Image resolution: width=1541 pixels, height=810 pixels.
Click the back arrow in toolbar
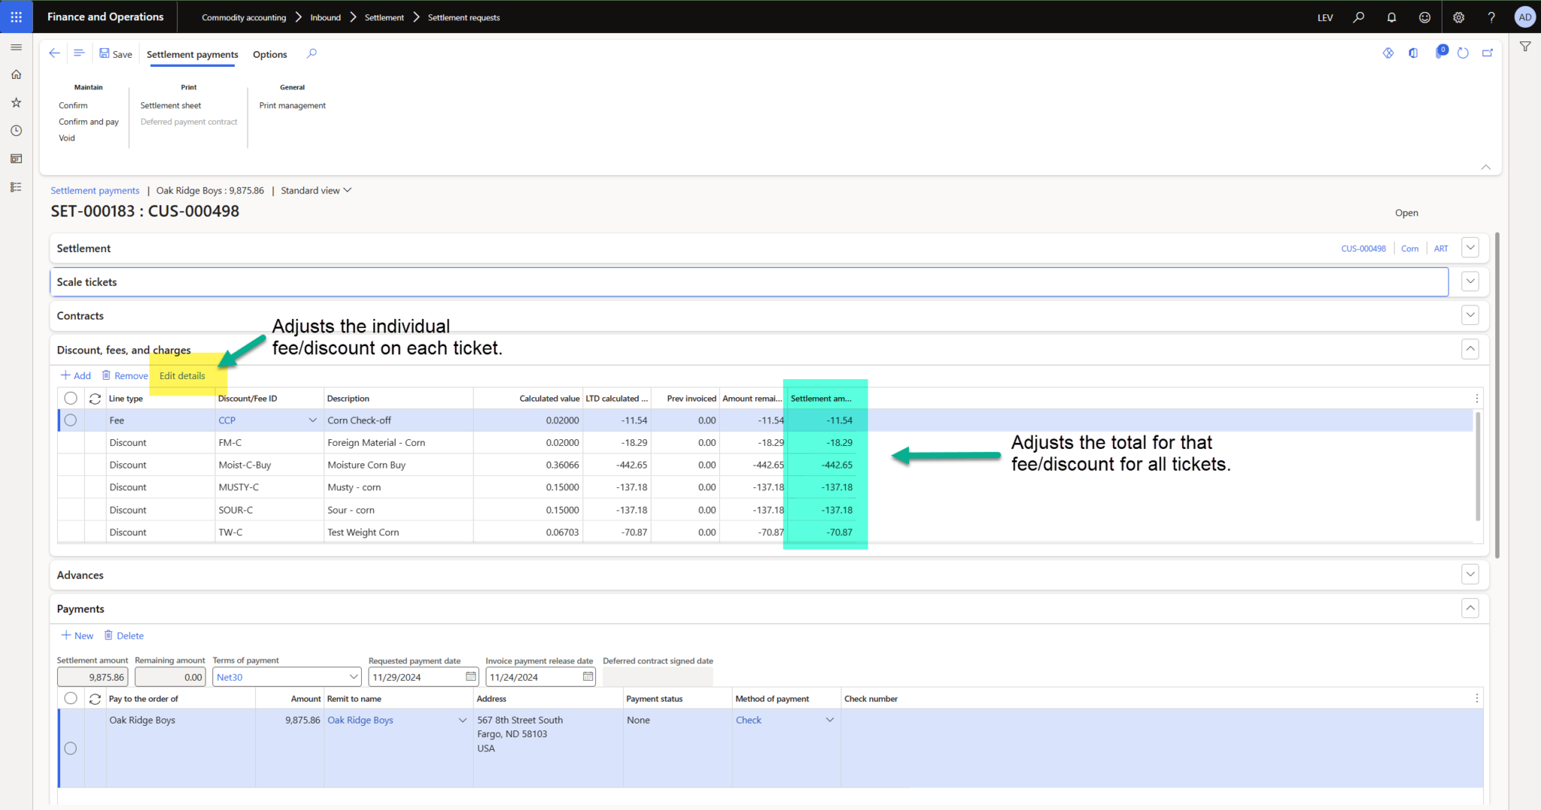(x=54, y=53)
